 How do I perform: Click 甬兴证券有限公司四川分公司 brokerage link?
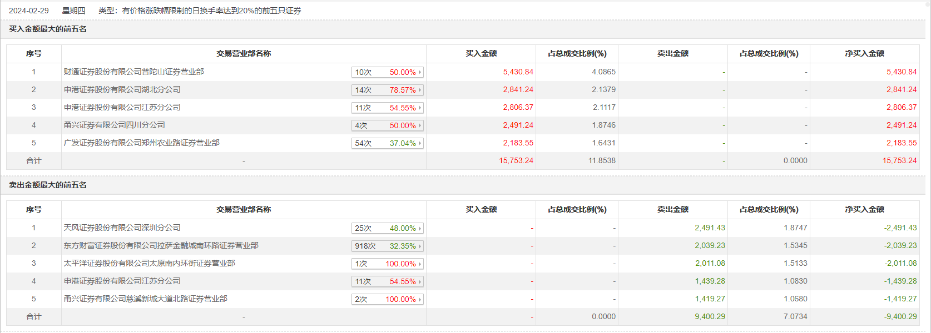point(114,125)
